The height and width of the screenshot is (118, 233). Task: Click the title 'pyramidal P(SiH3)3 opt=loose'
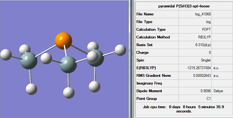[184, 6]
